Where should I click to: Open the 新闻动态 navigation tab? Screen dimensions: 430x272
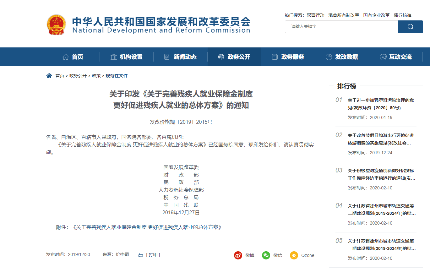click(180, 57)
